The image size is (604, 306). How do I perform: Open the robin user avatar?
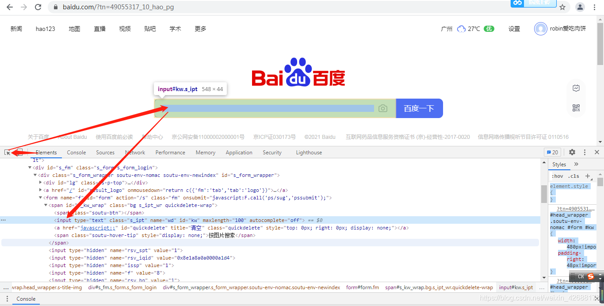click(540, 29)
